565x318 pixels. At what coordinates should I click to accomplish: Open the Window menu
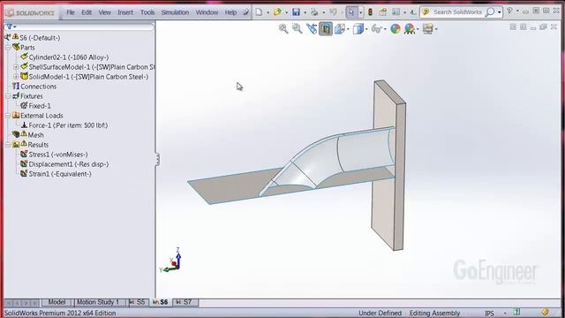point(207,12)
